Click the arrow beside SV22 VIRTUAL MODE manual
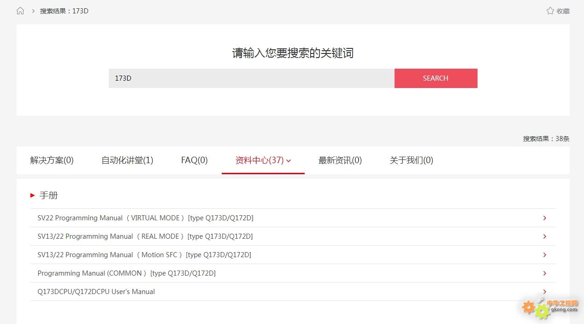The image size is (584, 324). click(x=544, y=218)
